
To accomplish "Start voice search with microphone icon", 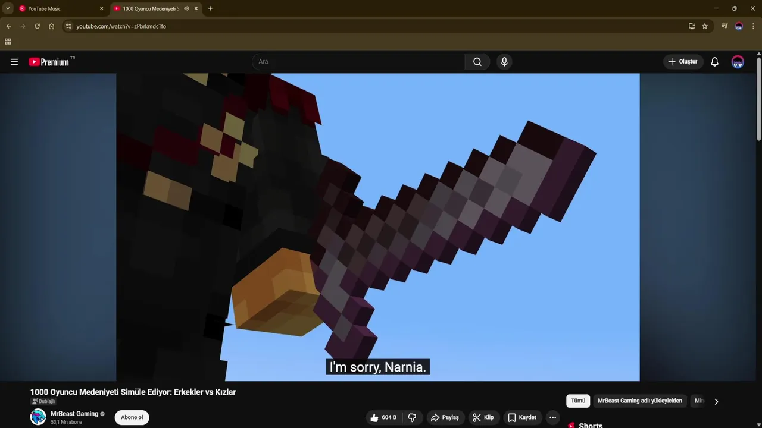I will click(504, 62).
